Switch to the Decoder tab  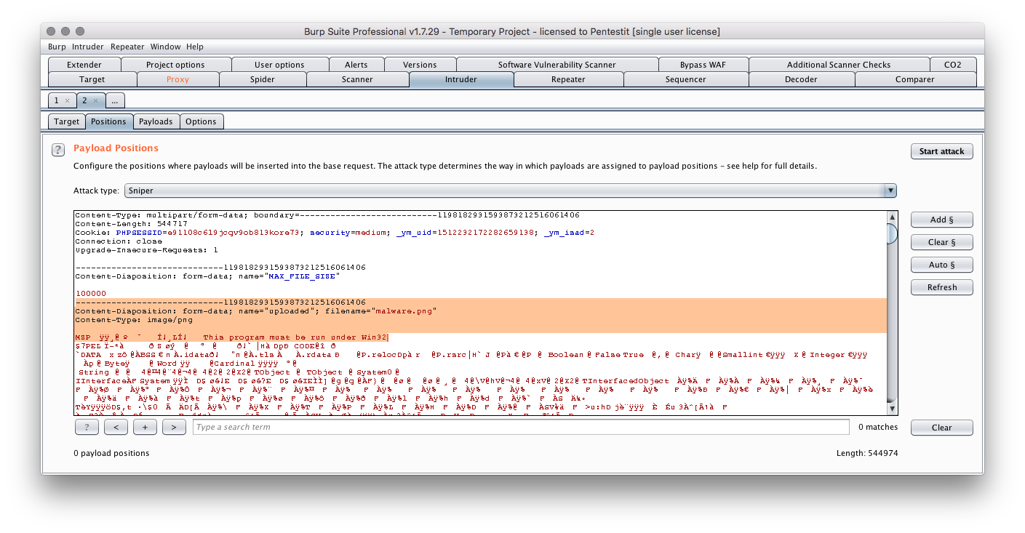coord(801,79)
